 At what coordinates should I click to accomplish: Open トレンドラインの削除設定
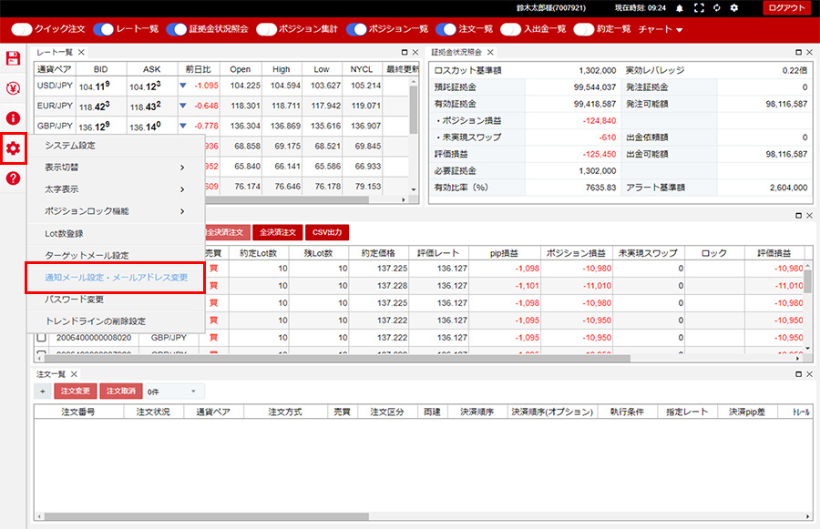coord(116,321)
